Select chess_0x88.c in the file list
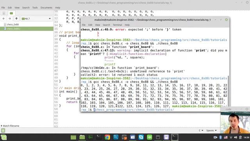 pos(27,29)
